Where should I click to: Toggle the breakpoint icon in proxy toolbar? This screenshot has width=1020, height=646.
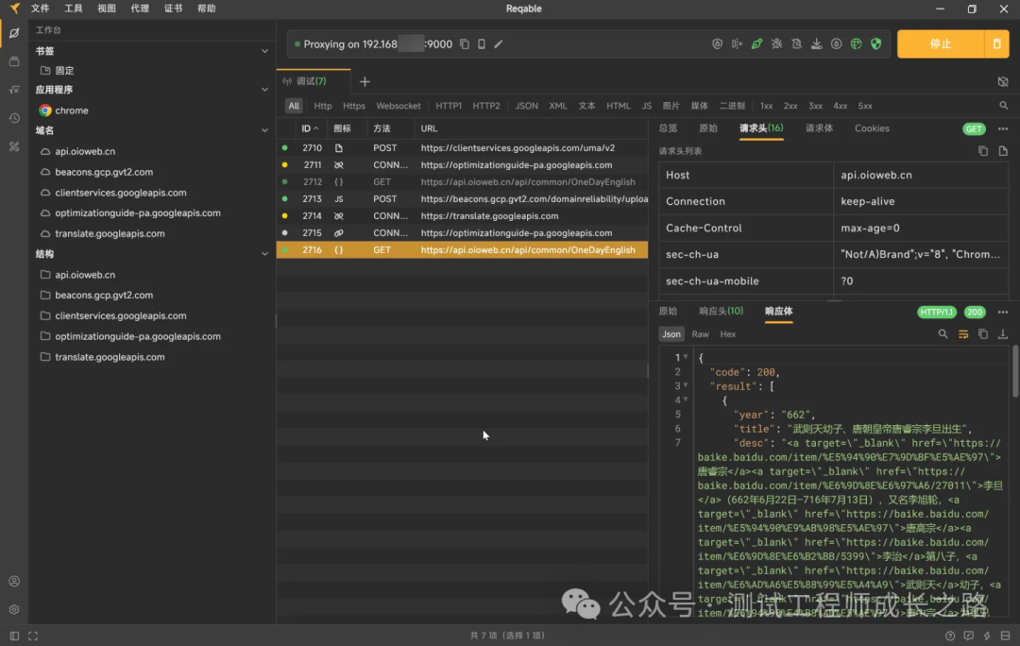(x=737, y=44)
